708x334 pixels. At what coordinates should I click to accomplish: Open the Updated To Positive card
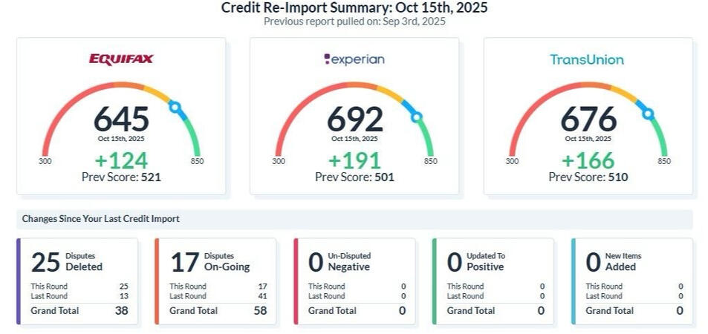(x=493, y=281)
